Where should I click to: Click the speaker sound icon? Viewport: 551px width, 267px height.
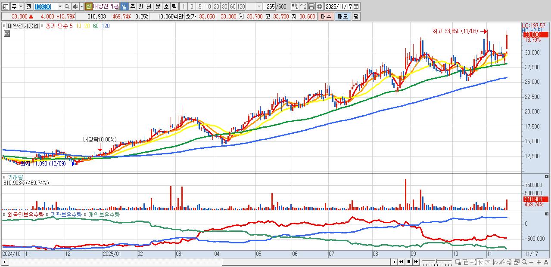[75, 6]
